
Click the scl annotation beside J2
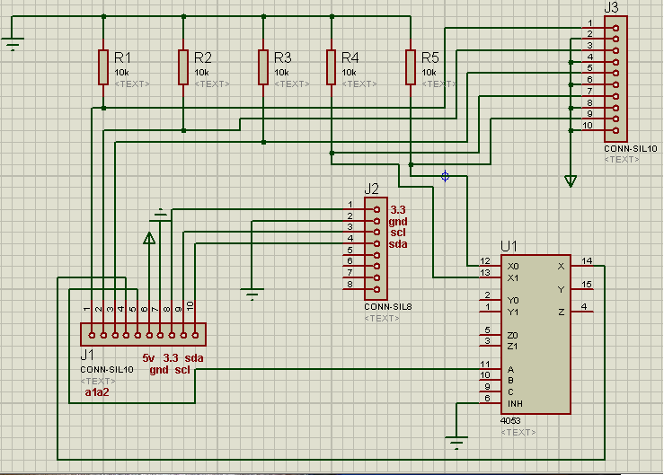(x=398, y=232)
